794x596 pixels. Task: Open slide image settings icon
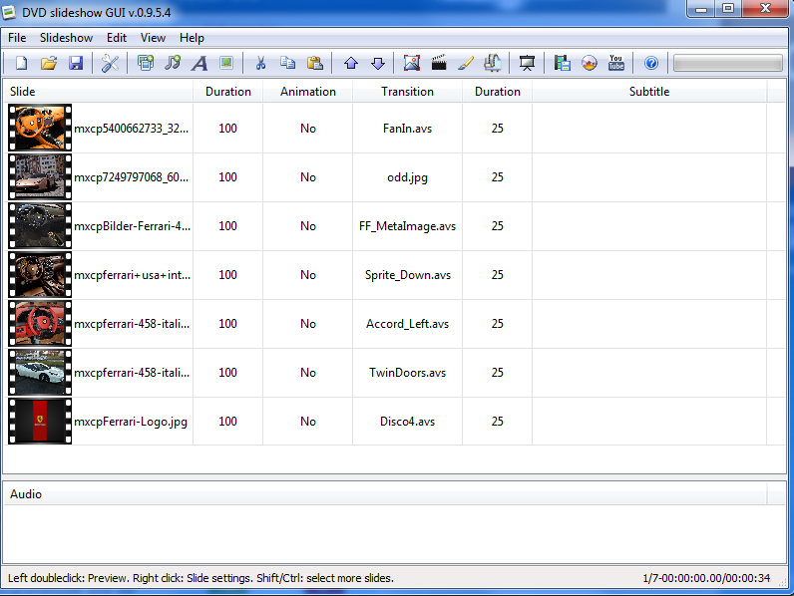[x=412, y=63]
